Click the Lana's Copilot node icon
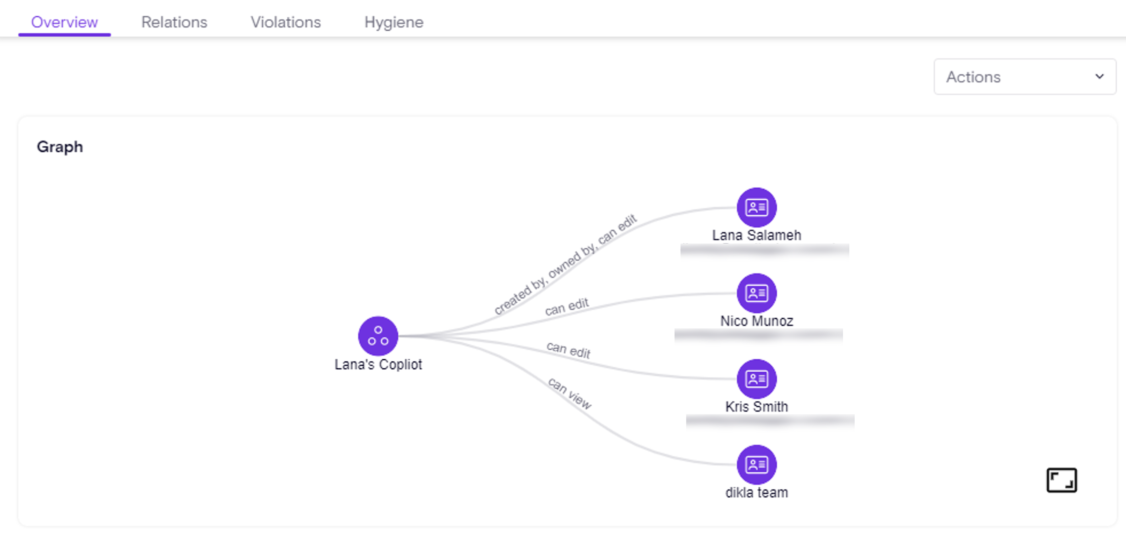Image resolution: width=1126 pixels, height=534 pixels. [x=378, y=336]
